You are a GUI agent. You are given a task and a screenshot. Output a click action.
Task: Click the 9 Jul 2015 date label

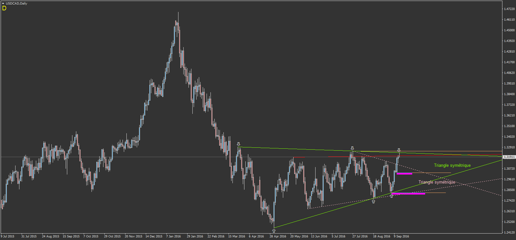[8, 236]
